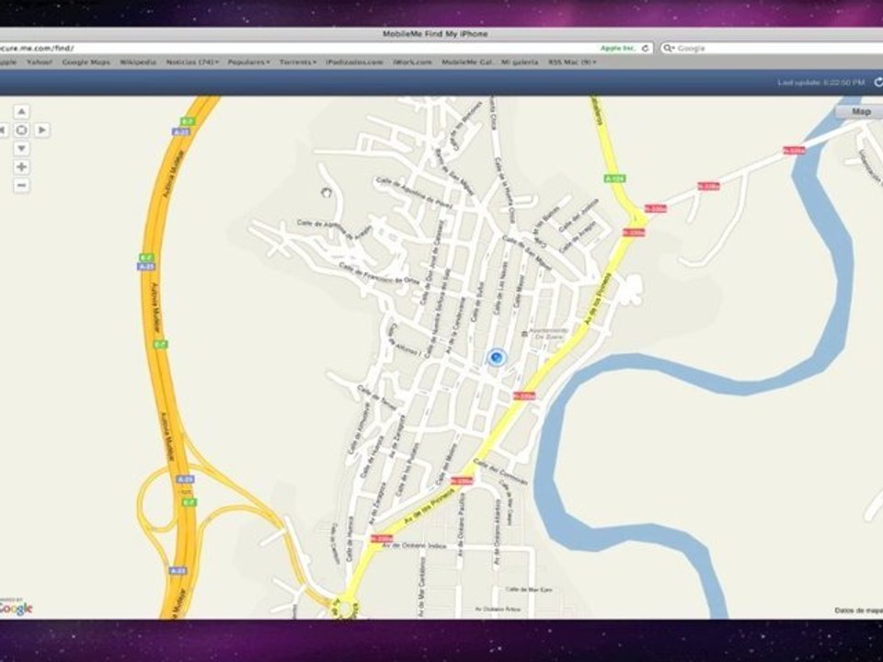Click the Calle de Francisco de Goya label

click(379, 274)
